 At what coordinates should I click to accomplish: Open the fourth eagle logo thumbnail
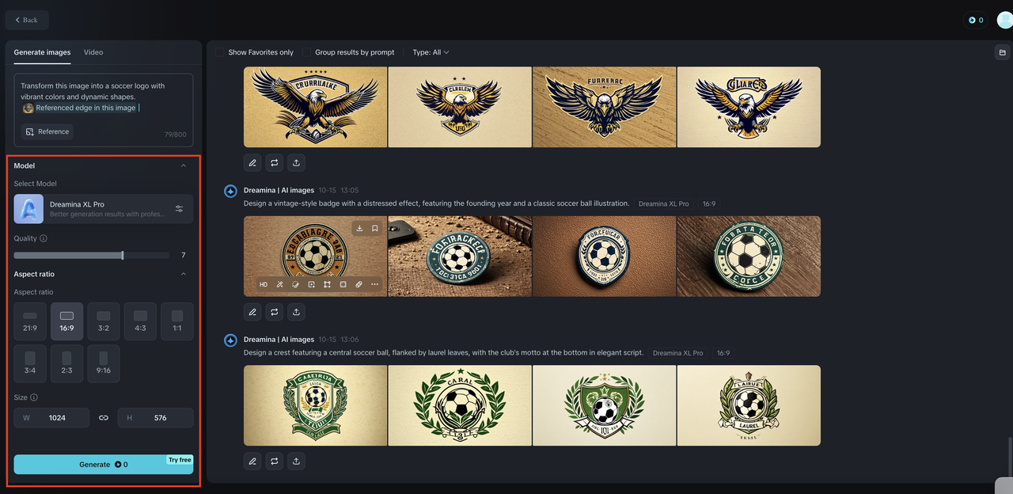pos(749,107)
